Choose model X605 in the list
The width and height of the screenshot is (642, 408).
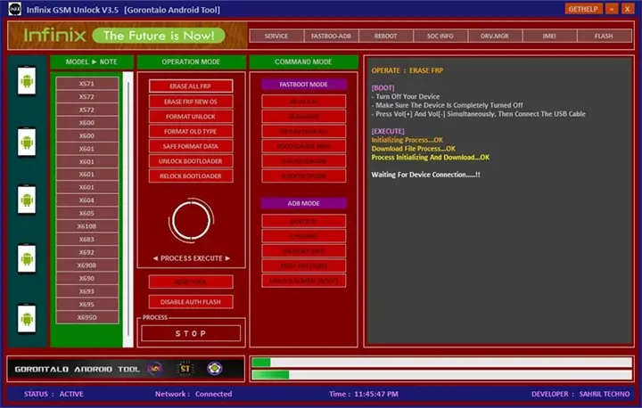click(87, 213)
